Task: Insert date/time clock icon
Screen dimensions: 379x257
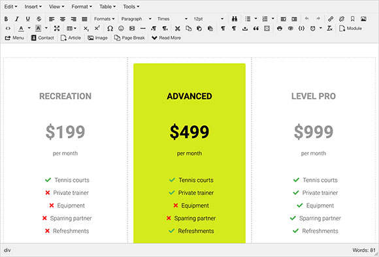Action: pyautogui.click(x=313, y=29)
